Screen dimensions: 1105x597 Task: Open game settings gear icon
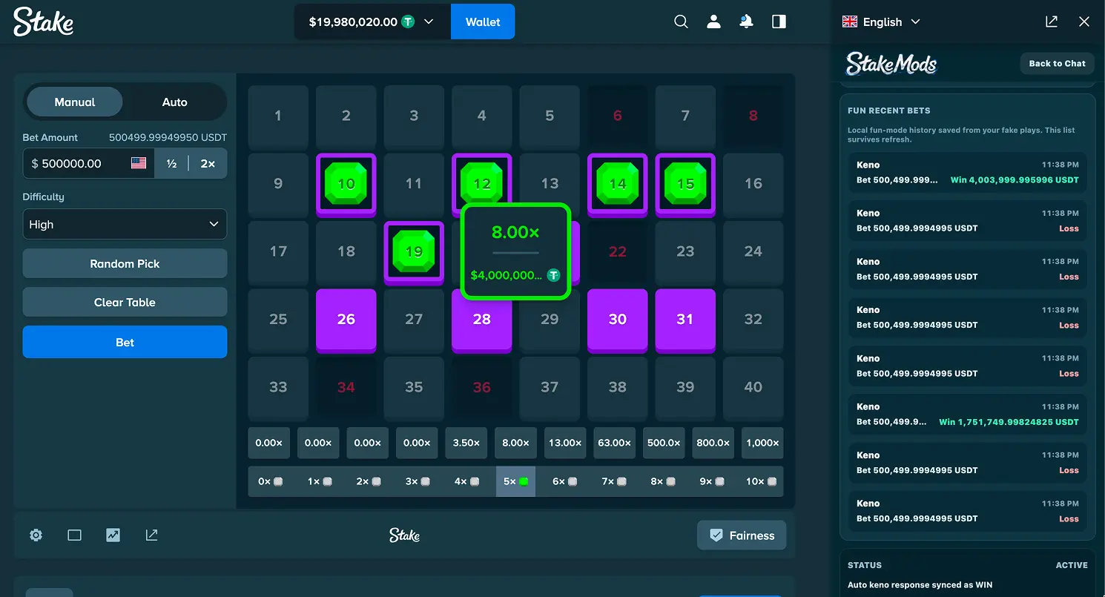[36, 535]
